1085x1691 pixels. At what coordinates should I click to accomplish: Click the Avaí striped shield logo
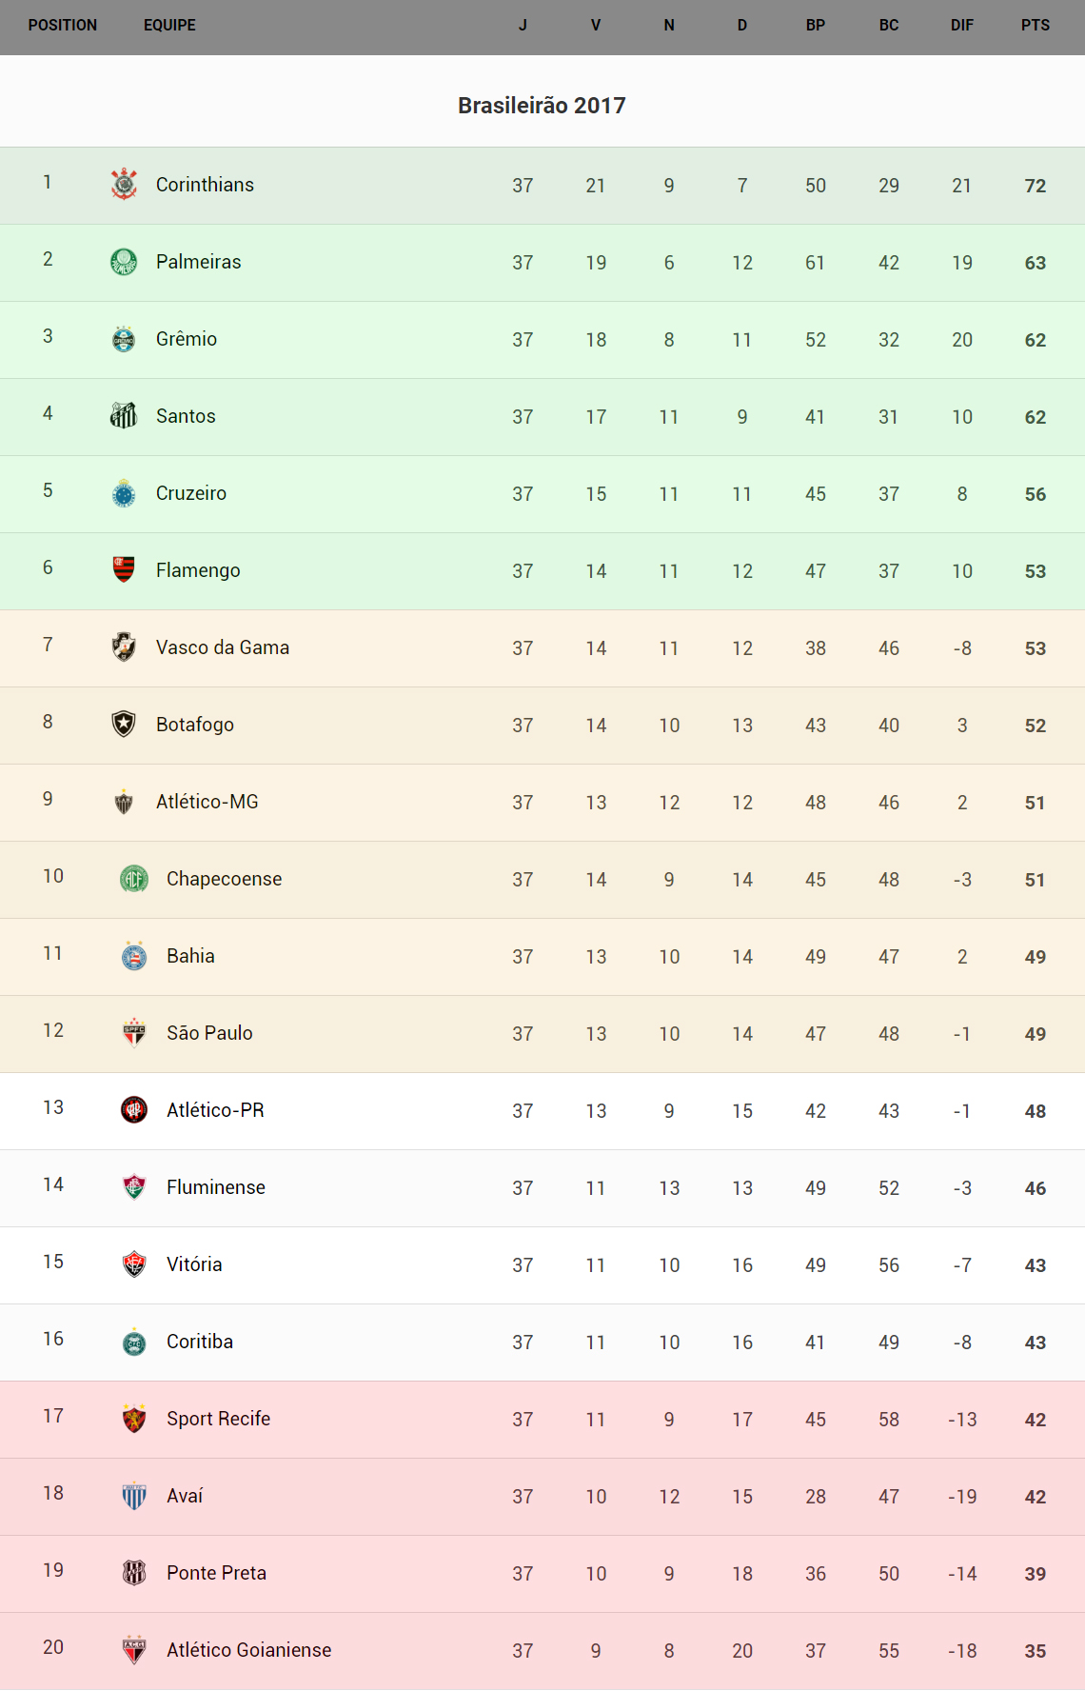(134, 1496)
